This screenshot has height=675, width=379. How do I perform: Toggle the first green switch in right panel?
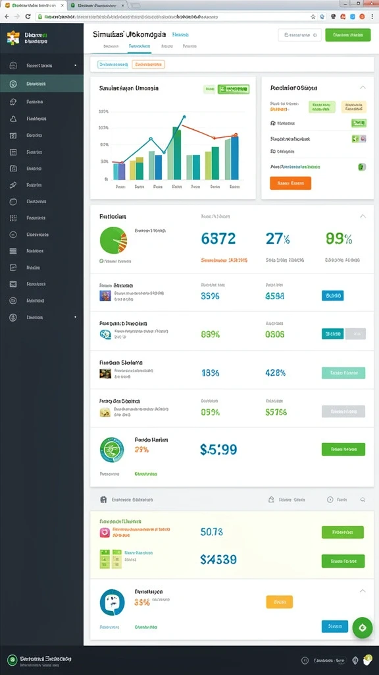(359, 123)
